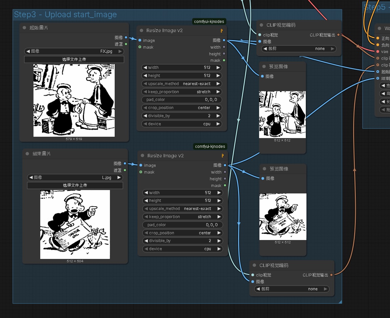
Task: Click FX.jpg preview thumbnail in 起始圖片 node
Action: [74, 101]
